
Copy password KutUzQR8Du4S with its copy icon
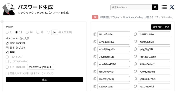pos(135,71)
